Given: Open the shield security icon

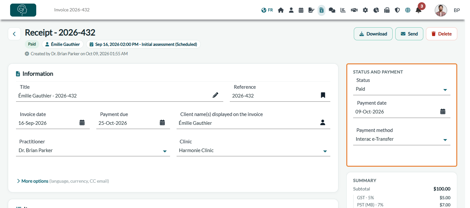Looking at the screenshot, I should [x=397, y=10].
